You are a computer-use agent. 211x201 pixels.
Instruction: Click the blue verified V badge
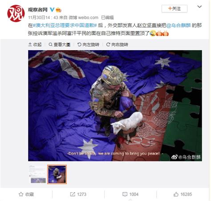click(52, 10)
